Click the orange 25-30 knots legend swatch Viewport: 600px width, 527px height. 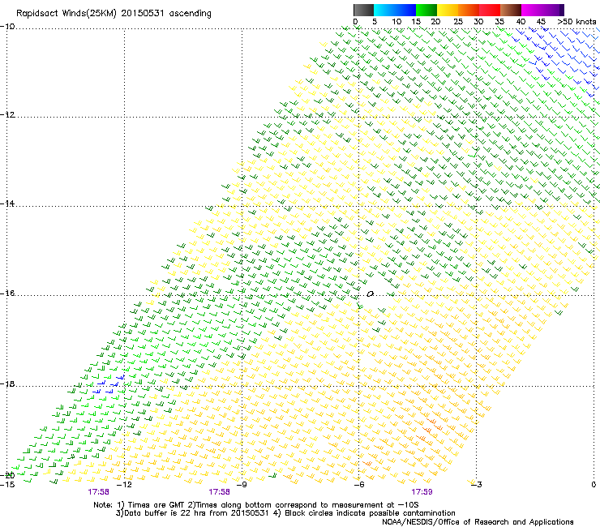pyautogui.click(x=469, y=10)
